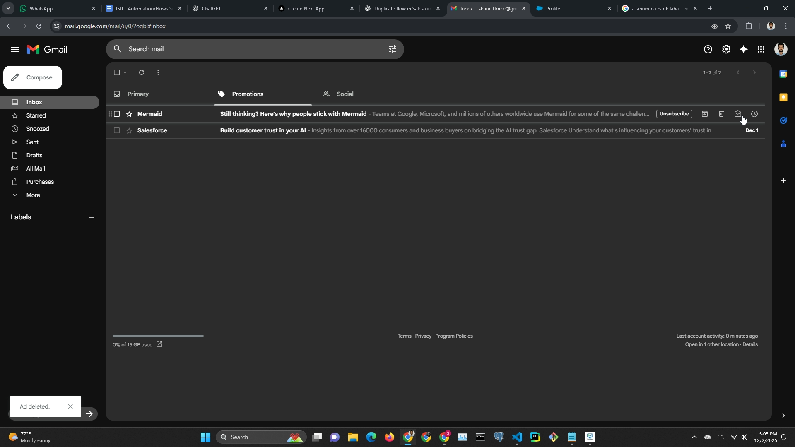This screenshot has height=447, width=795.
Task: Snooze the Mermaid email
Action: [754, 114]
